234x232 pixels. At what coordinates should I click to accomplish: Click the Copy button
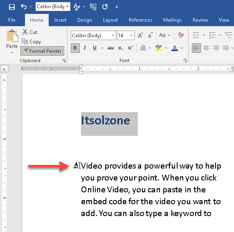tap(31, 41)
